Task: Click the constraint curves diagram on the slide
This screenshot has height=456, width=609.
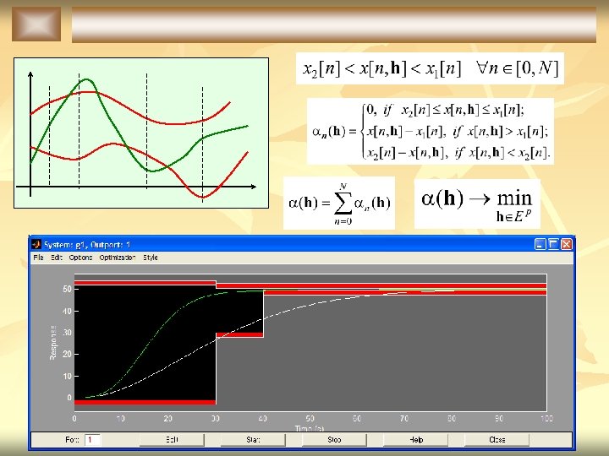Action: [x=141, y=133]
